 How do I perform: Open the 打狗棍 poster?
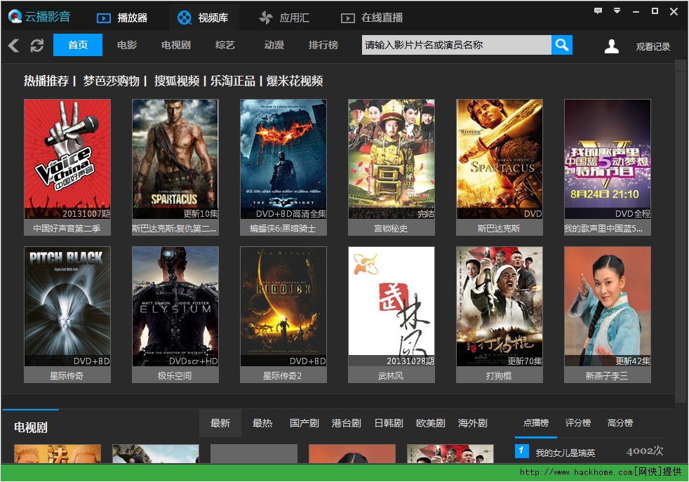click(500, 306)
